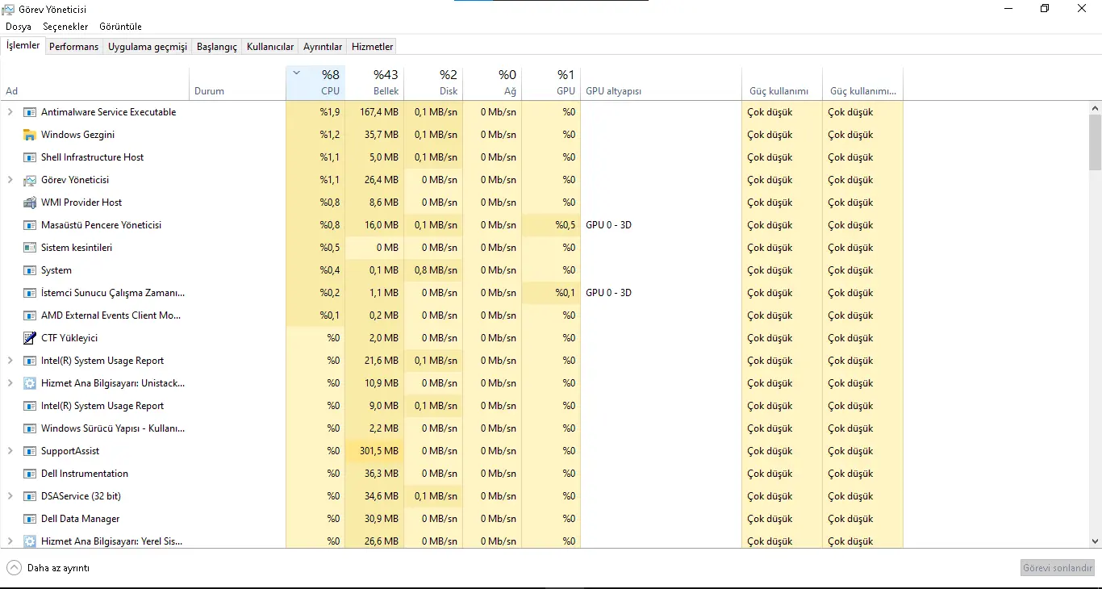Click the Daha az ayrıntı button

coord(48,568)
